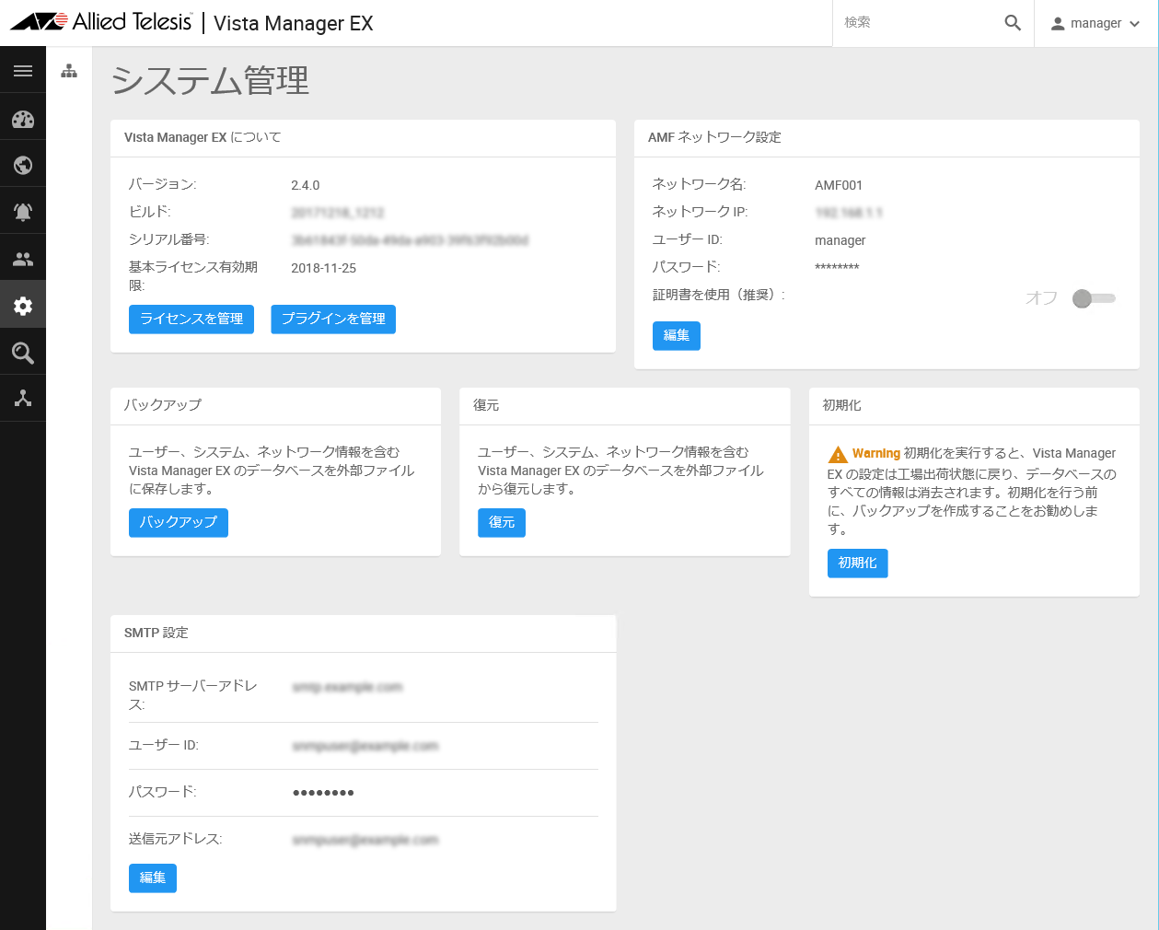
Task: Open the hamburger navigation menu
Action: coord(23,71)
